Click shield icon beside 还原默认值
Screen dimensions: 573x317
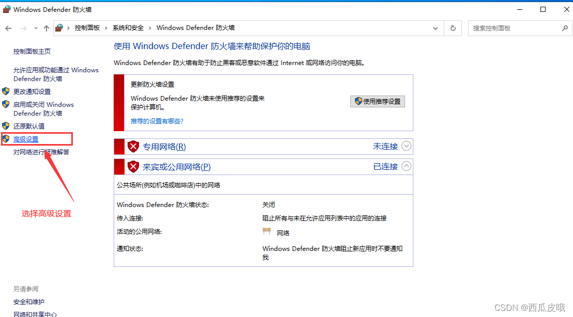[6, 126]
